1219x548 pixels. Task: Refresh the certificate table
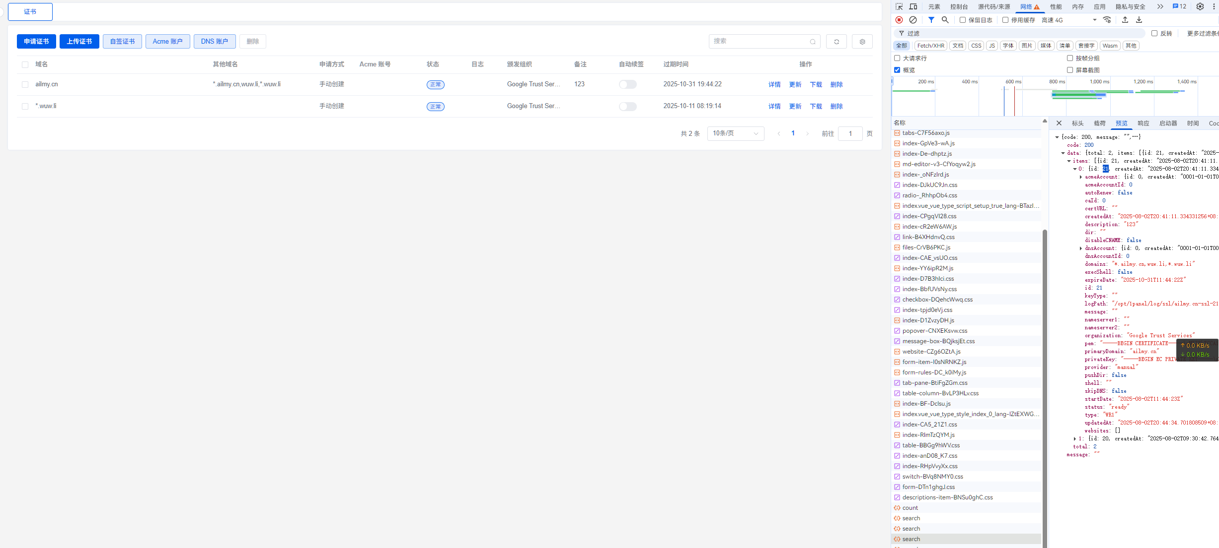pos(837,42)
